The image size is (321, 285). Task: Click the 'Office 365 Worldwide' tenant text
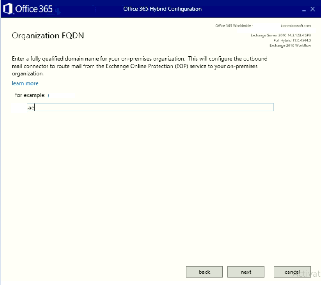233,25
